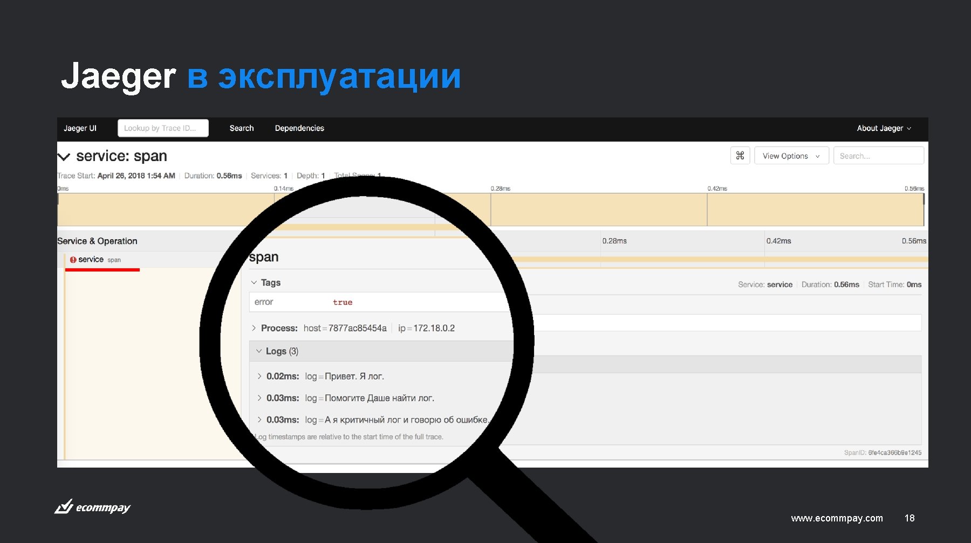
Task: Click the host value 7877ac85454a
Action: tap(357, 328)
